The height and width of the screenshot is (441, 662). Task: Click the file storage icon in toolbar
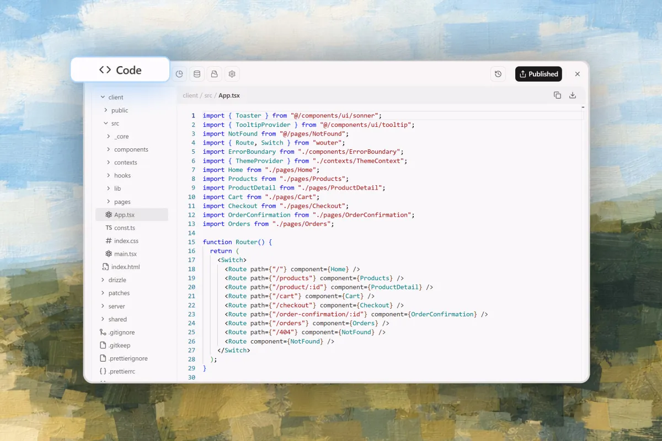click(x=214, y=74)
